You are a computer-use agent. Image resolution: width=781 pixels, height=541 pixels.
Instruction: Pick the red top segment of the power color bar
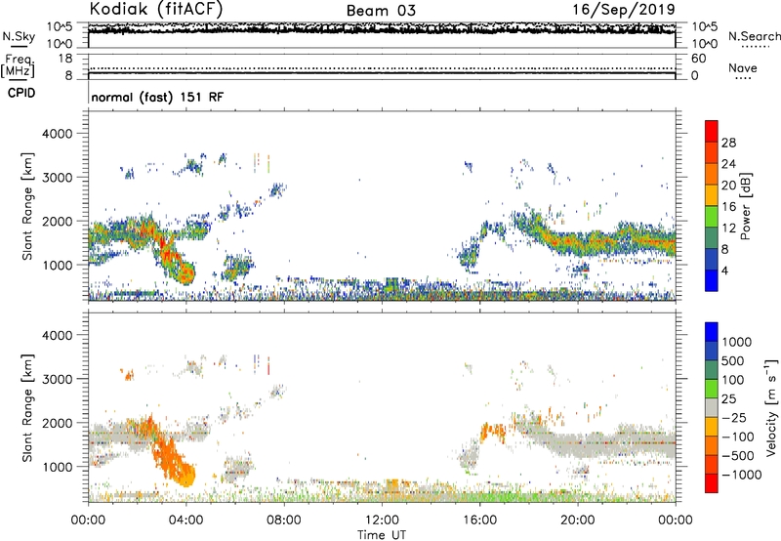pyautogui.click(x=712, y=132)
